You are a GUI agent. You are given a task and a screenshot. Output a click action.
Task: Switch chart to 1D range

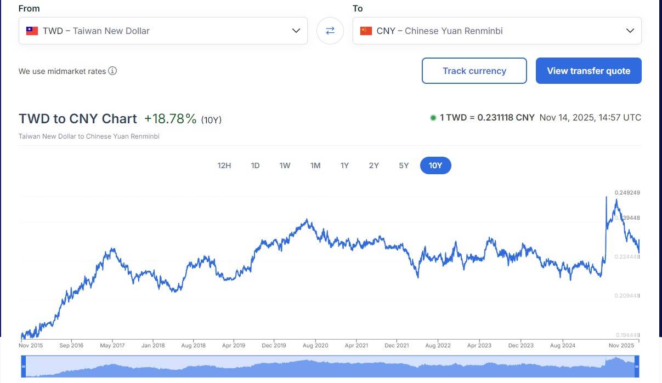pyautogui.click(x=255, y=165)
